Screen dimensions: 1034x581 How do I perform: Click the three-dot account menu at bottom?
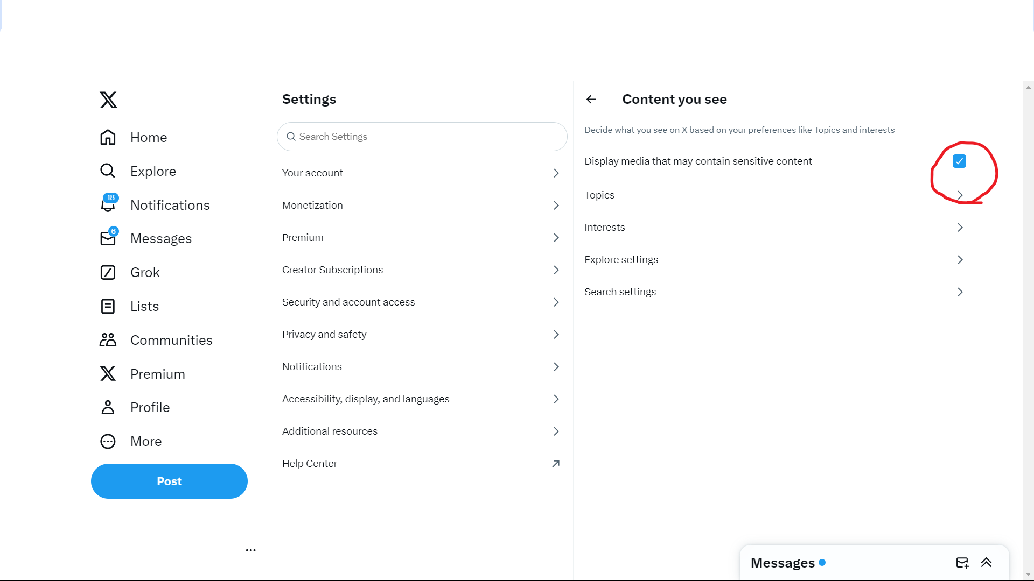point(250,550)
